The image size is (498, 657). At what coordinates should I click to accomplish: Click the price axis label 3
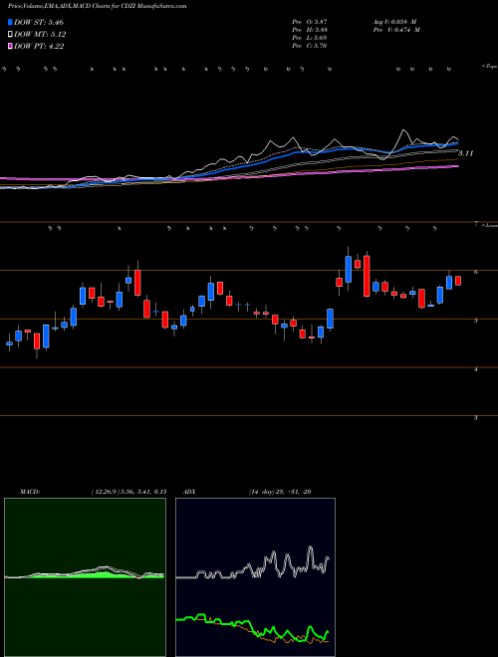tap(476, 418)
